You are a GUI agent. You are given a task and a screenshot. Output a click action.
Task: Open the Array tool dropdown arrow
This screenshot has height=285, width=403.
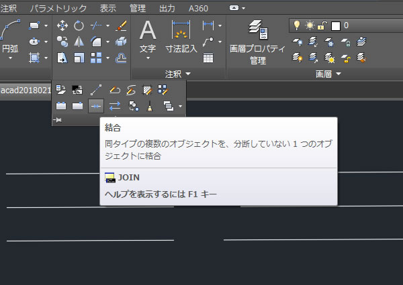point(107,58)
